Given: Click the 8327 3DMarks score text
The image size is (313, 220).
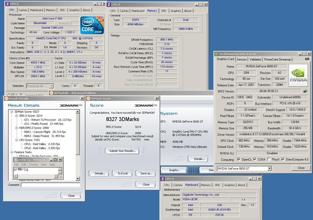Looking at the screenshot, I should (122, 119).
